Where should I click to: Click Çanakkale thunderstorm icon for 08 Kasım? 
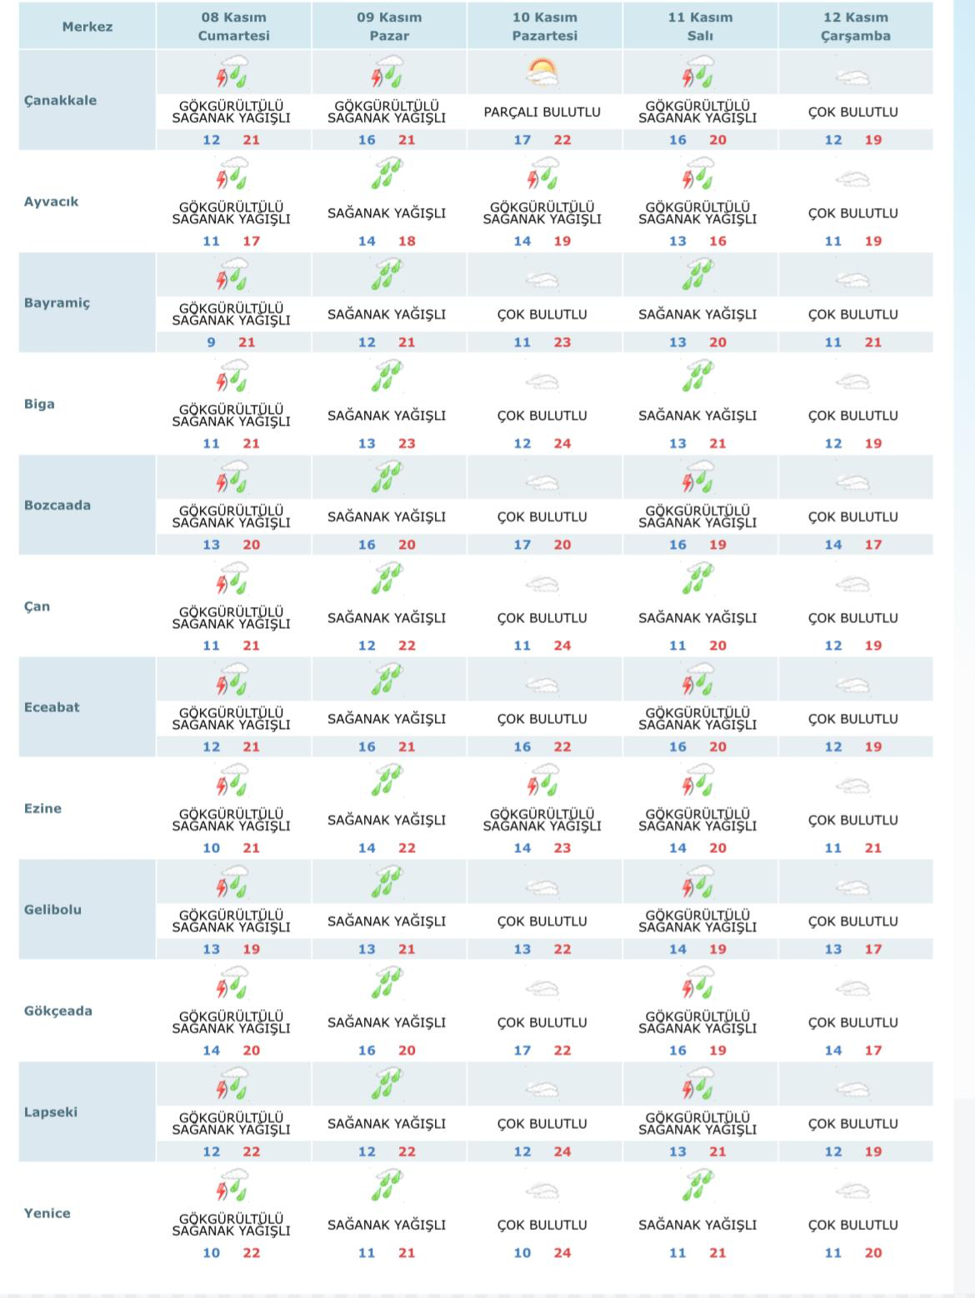click(232, 73)
